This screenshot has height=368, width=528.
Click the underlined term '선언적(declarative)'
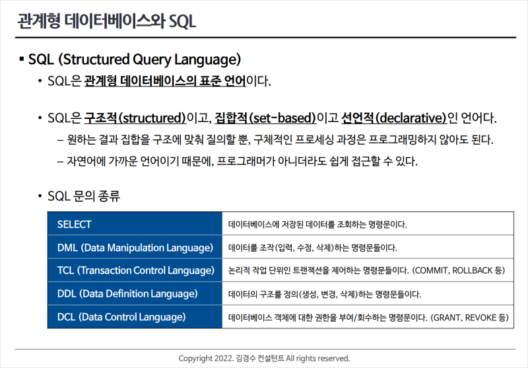[x=394, y=118]
